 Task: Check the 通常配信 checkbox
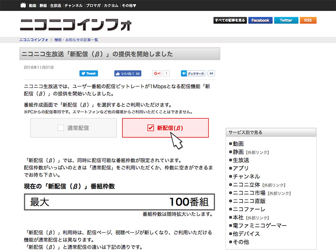tap(61, 128)
